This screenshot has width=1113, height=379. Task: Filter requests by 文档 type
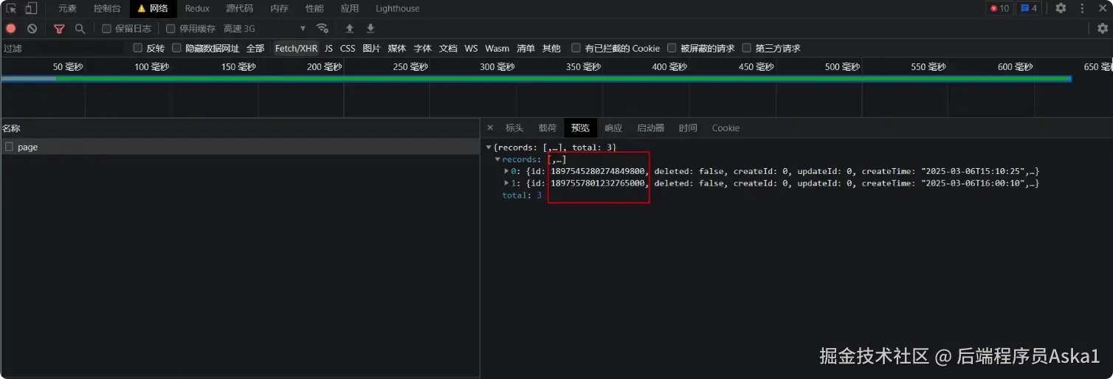(x=448, y=48)
